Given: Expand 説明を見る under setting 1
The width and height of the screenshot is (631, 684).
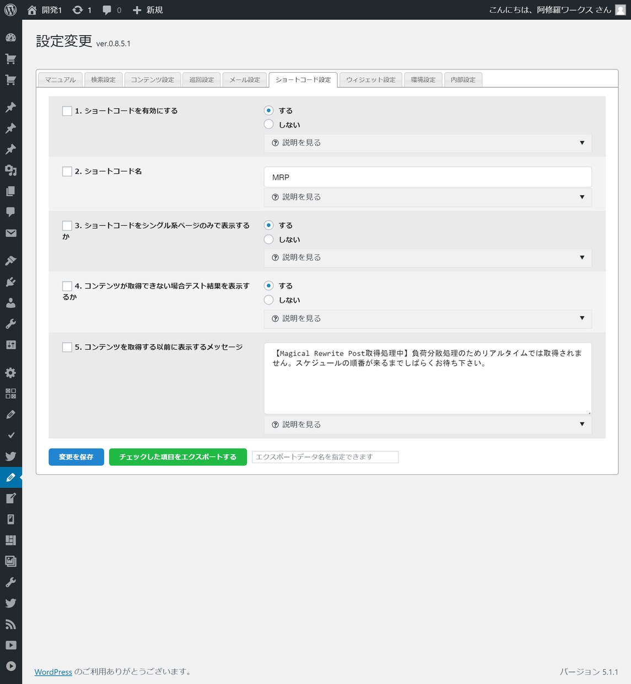Looking at the screenshot, I should (x=428, y=143).
